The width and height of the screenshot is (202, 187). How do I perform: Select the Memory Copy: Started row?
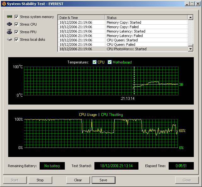point(123,22)
